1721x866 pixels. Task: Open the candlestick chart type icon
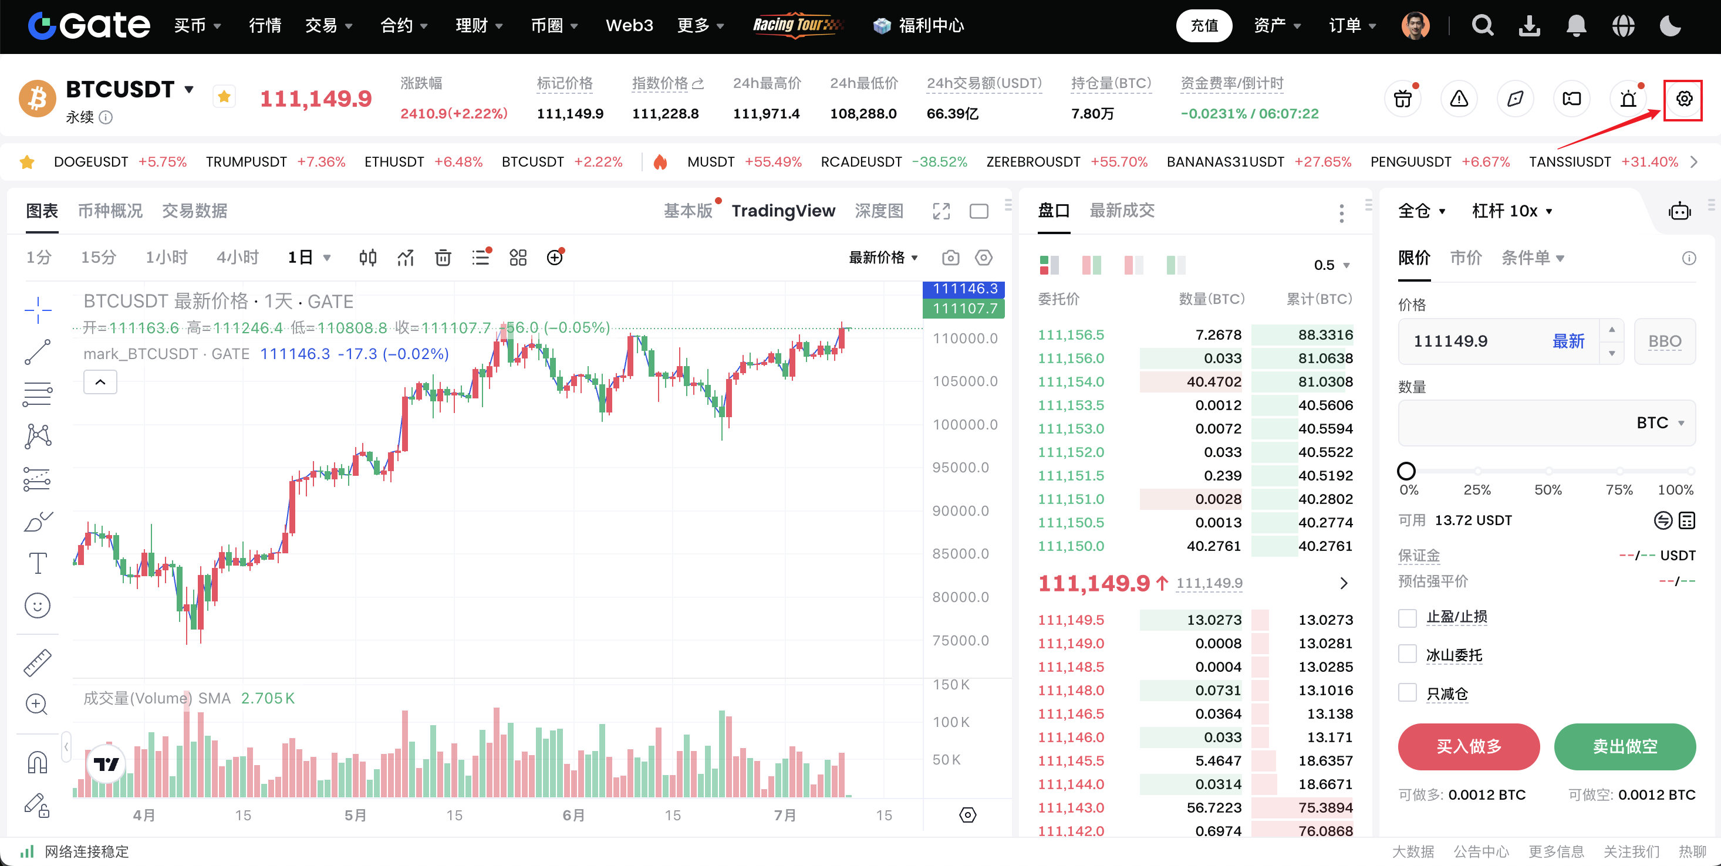tap(367, 258)
